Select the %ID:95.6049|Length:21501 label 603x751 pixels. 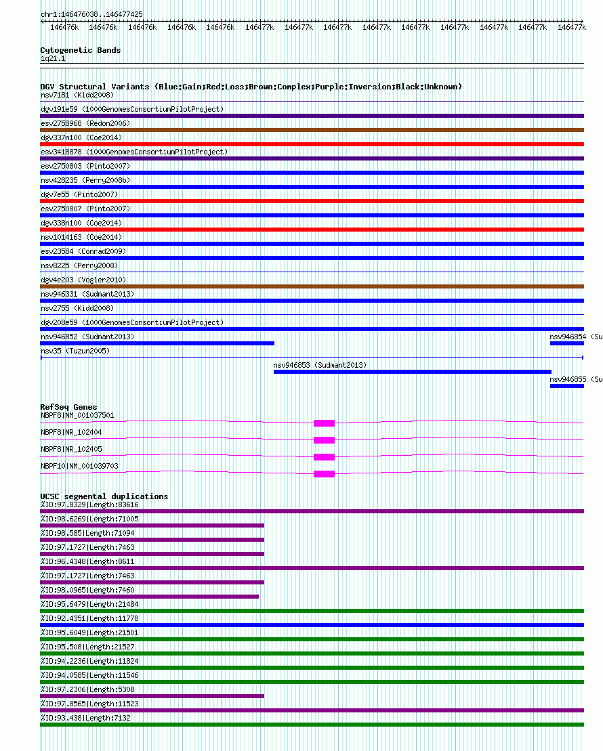point(89,632)
